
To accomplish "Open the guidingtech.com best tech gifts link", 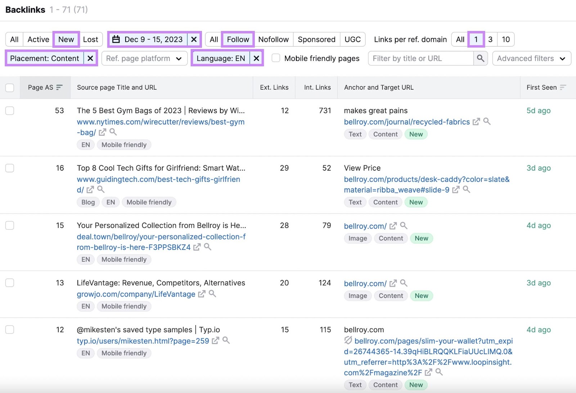I will point(158,180).
